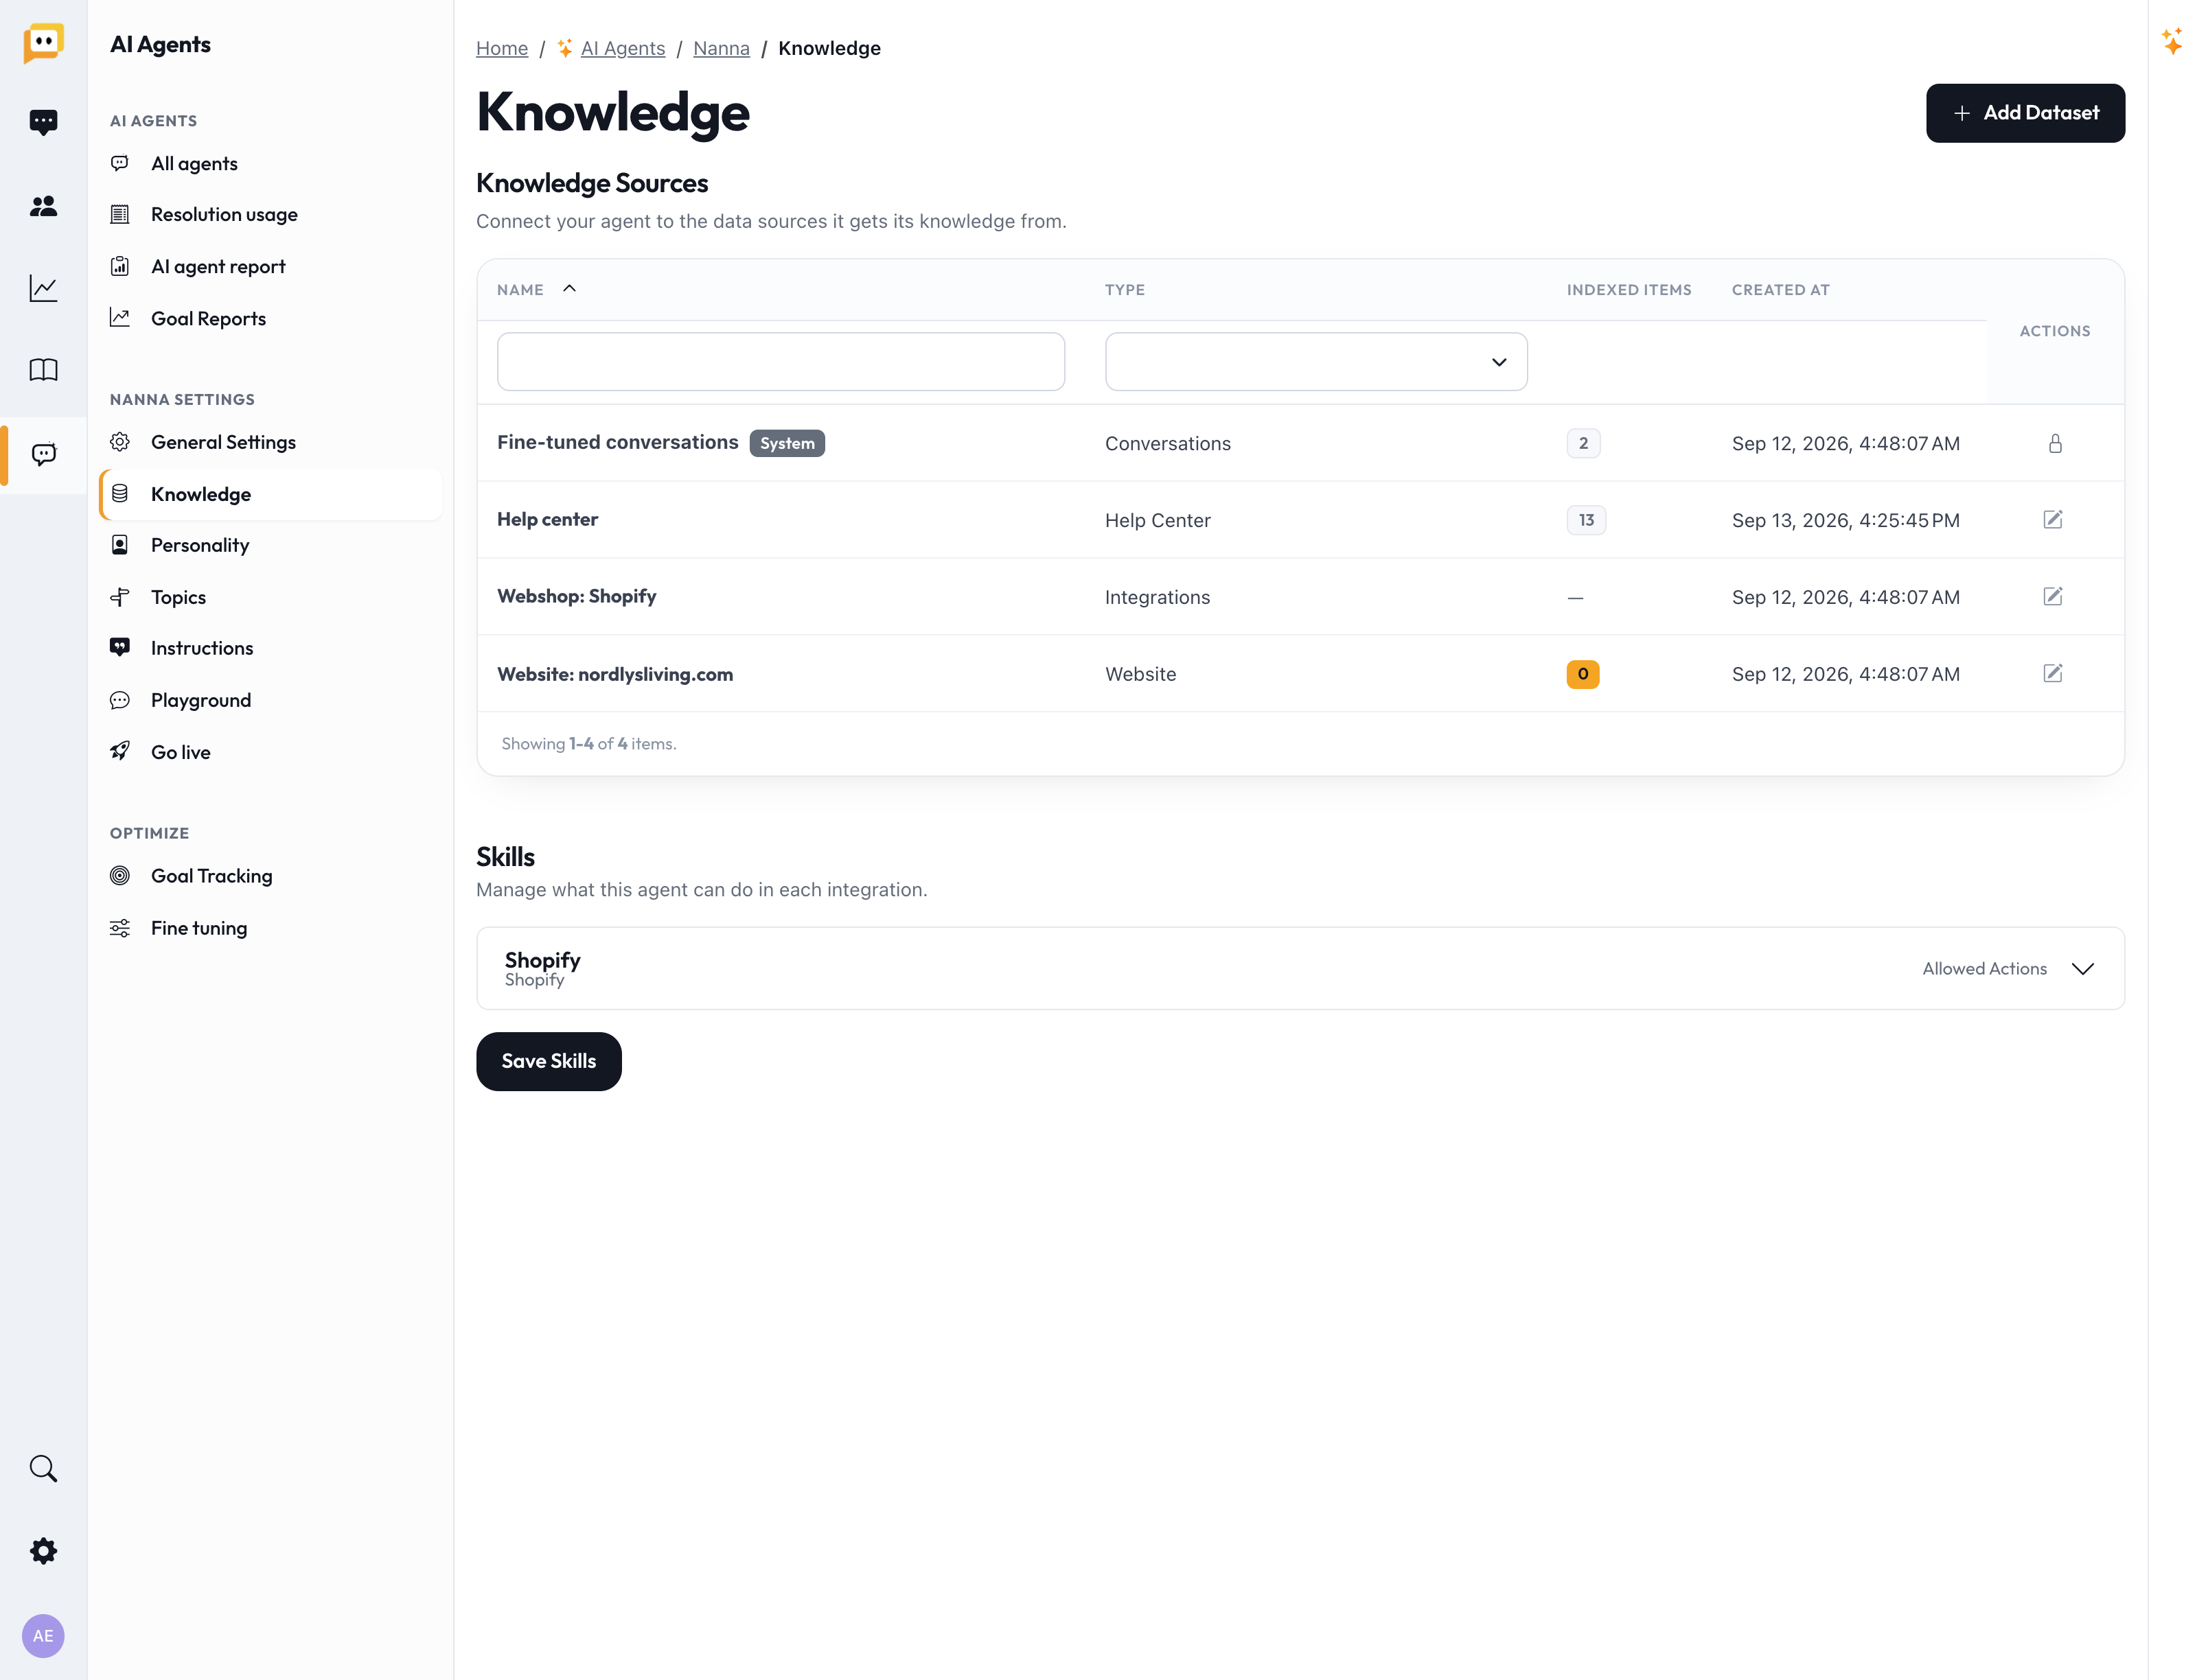Open the contacts people icon
The width and height of the screenshot is (2197, 1680).
(x=43, y=206)
